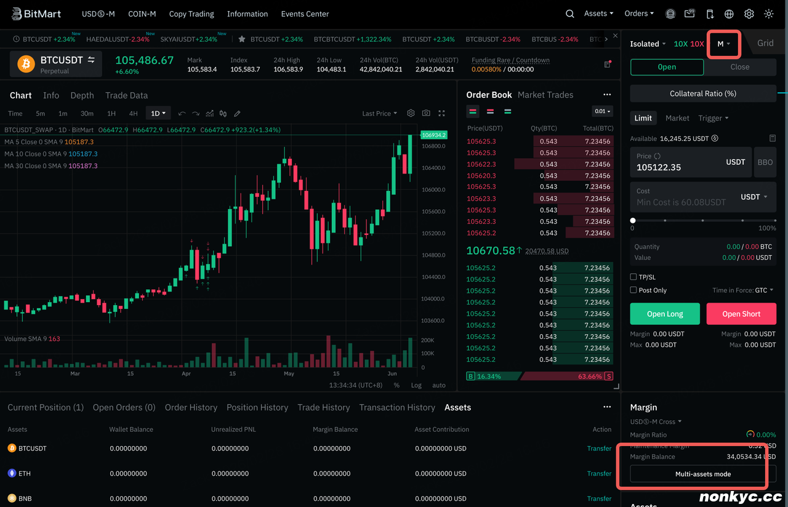Open the calculator icon beside Available balance
Image resolution: width=788 pixels, height=507 pixels.
pyautogui.click(x=772, y=138)
